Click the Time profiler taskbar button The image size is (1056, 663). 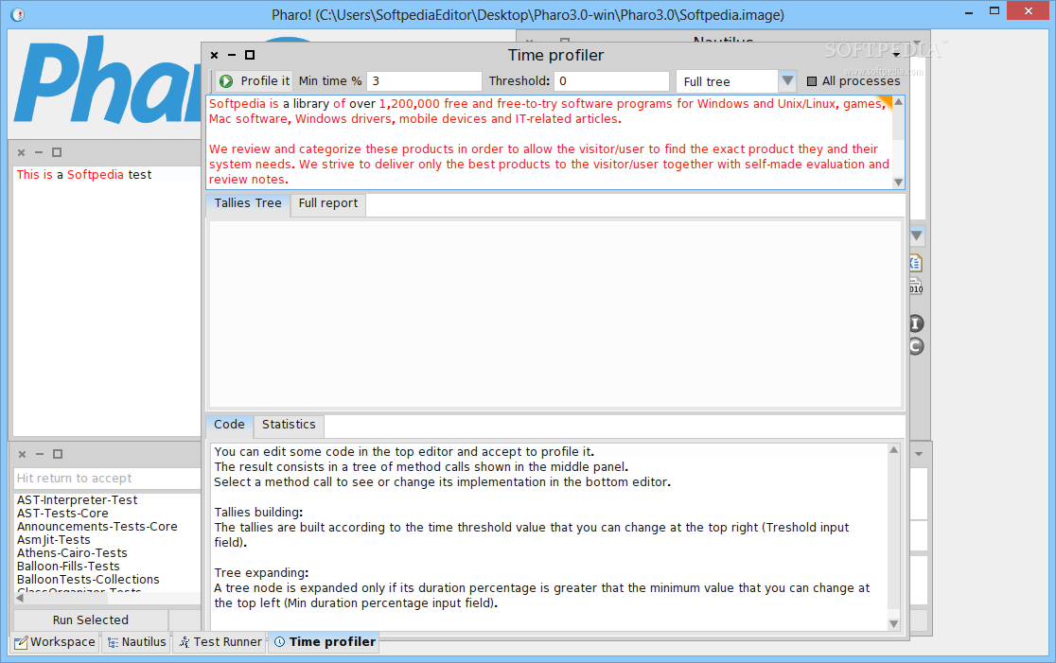tap(325, 642)
